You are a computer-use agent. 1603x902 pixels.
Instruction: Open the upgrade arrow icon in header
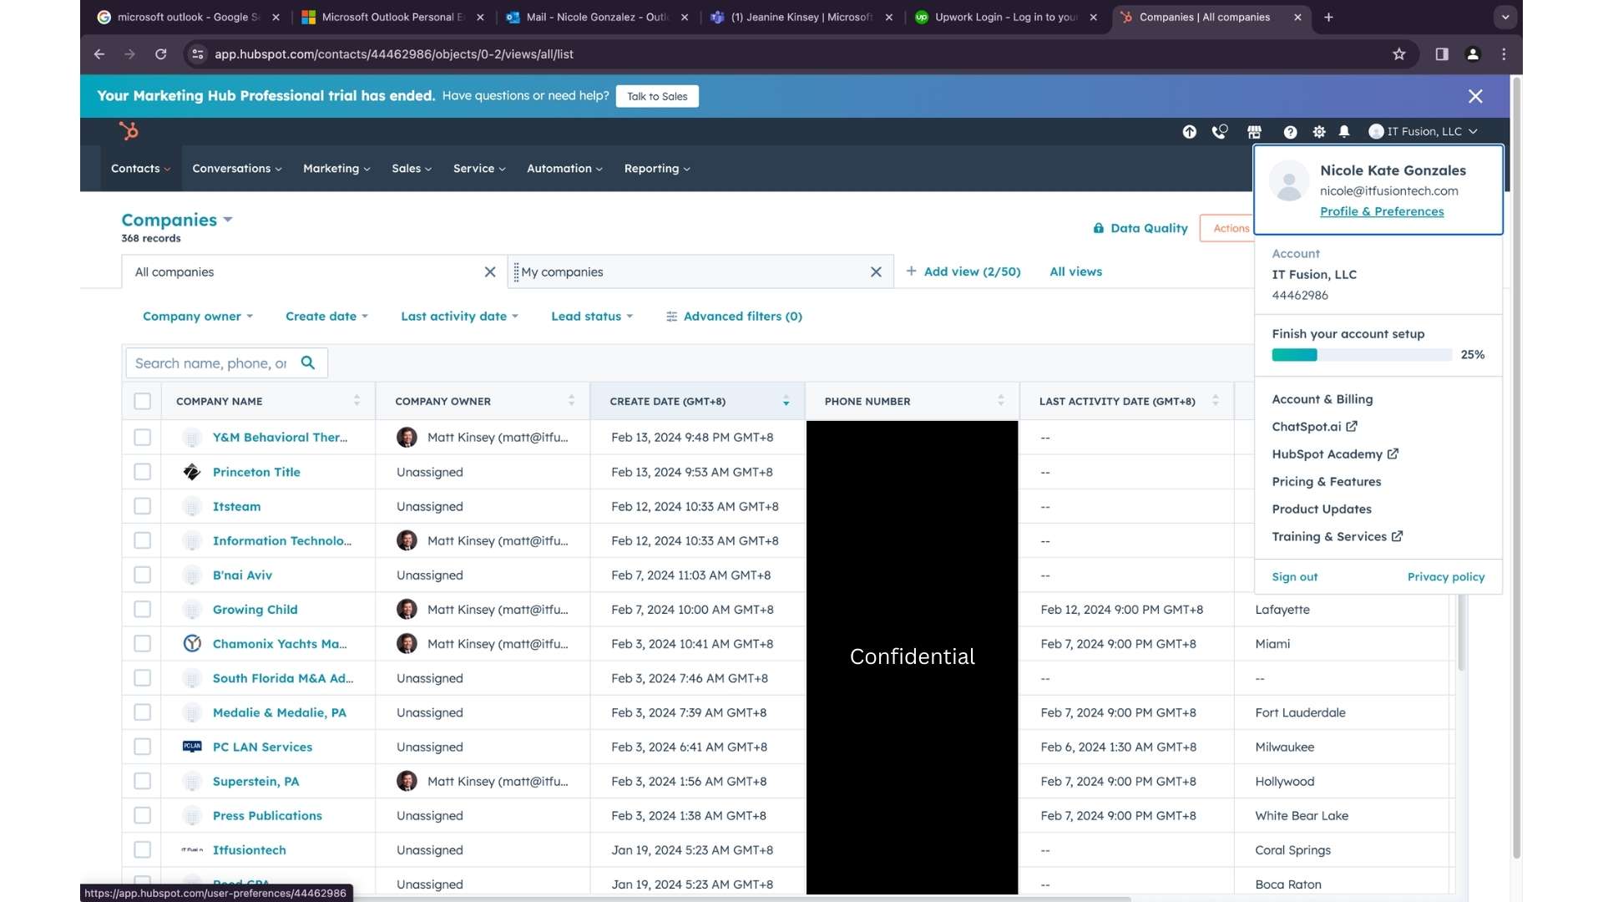point(1190,132)
